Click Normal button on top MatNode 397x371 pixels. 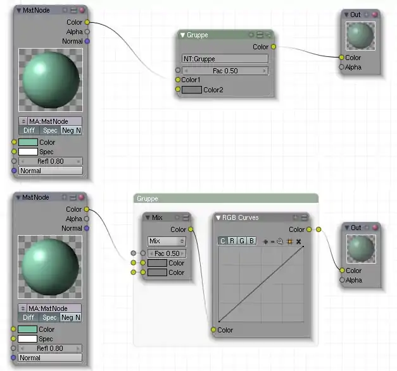coord(51,171)
